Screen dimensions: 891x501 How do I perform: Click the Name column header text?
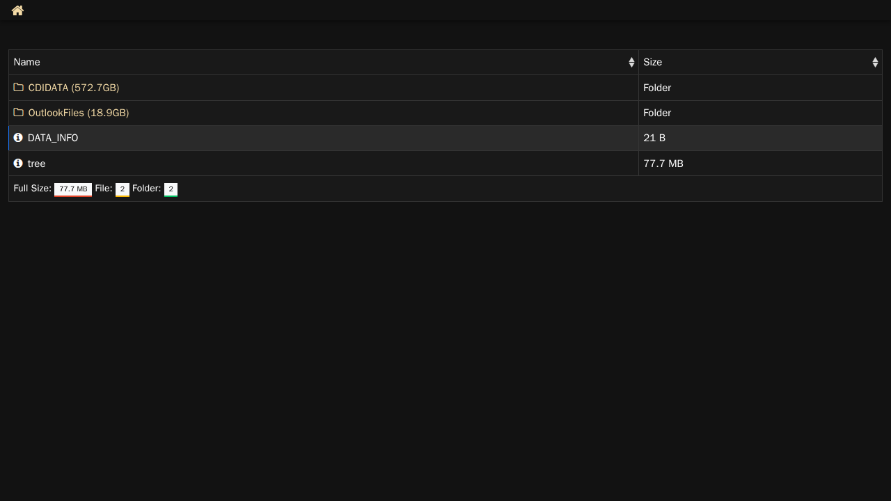27,63
